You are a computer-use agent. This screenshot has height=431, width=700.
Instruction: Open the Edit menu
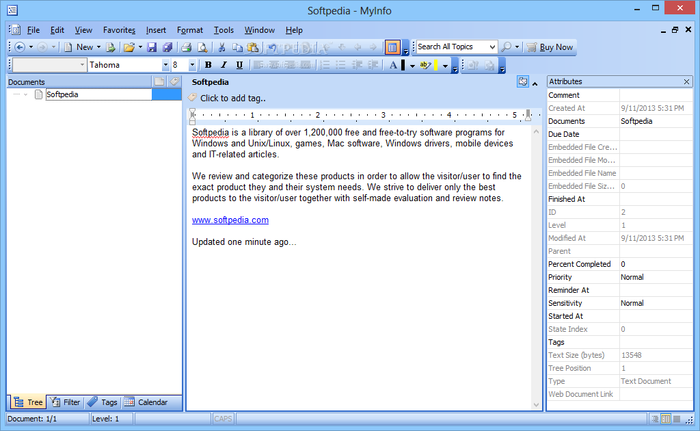57,30
